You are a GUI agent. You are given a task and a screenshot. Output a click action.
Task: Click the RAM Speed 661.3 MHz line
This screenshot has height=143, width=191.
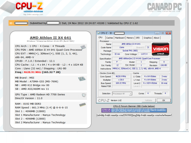pyautogui.click(x=41, y=108)
